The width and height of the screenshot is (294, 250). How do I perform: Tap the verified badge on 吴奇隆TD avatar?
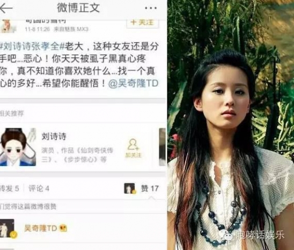pos(14,234)
